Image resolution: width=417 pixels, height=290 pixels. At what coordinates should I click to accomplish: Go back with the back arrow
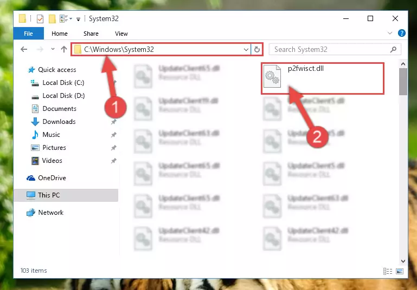pyautogui.click(x=24, y=49)
